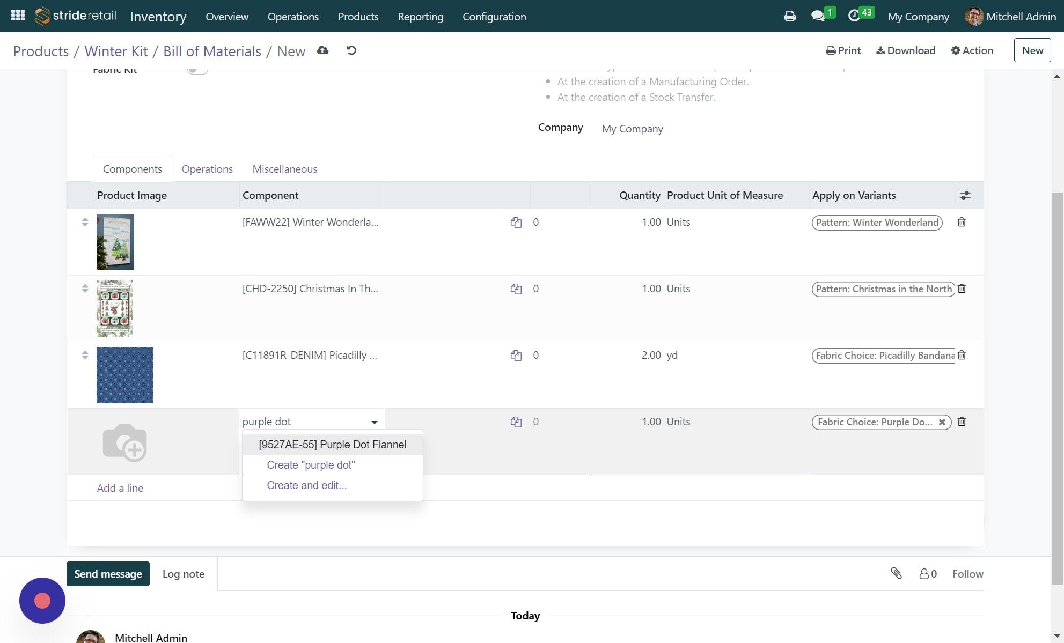Click copy icon on purple dot row
The height and width of the screenshot is (643, 1064).
[516, 422]
